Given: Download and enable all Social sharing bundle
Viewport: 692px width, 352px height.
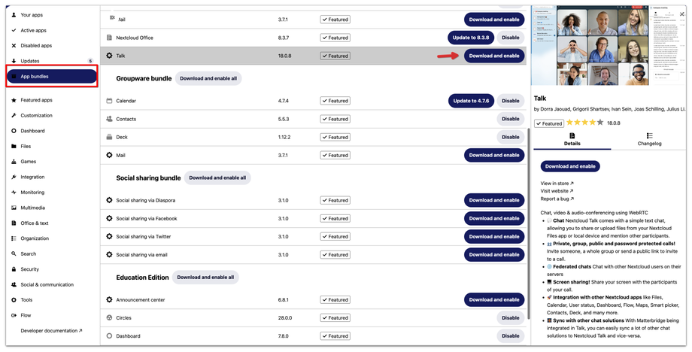Looking at the screenshot, I should click(217, 178).
